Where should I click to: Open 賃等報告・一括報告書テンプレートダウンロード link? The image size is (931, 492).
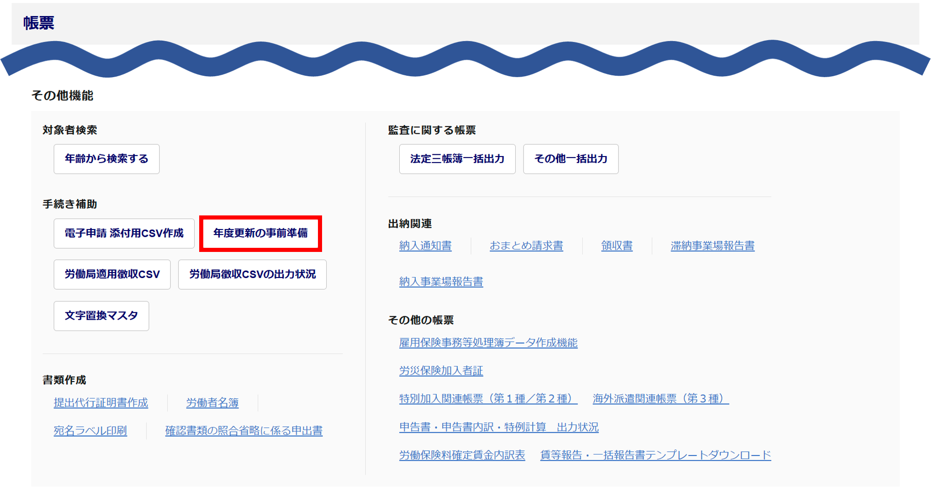656,455
